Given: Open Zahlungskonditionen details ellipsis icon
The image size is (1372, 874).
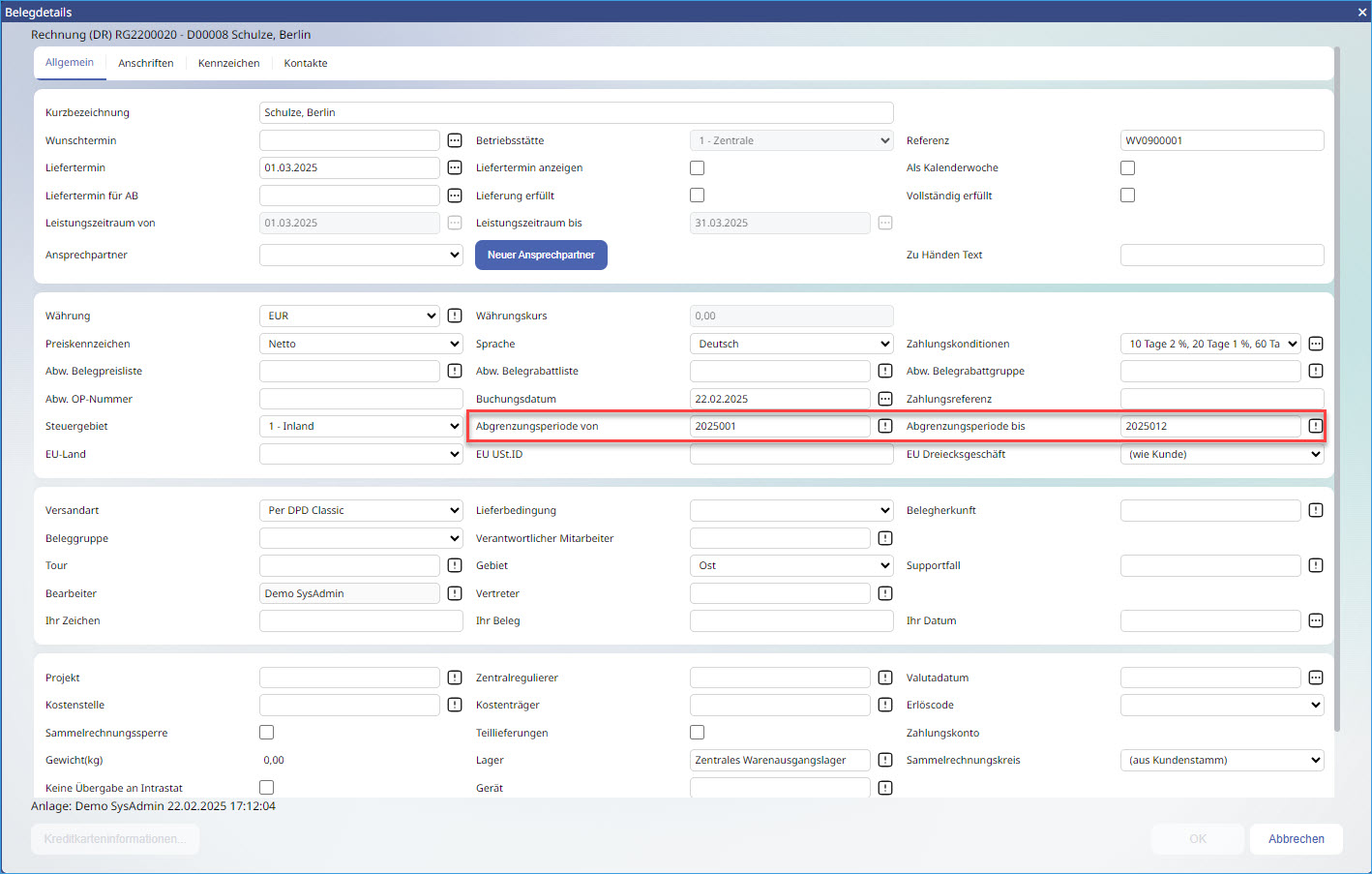Looking at the screenshot, I should point(1316,344).
